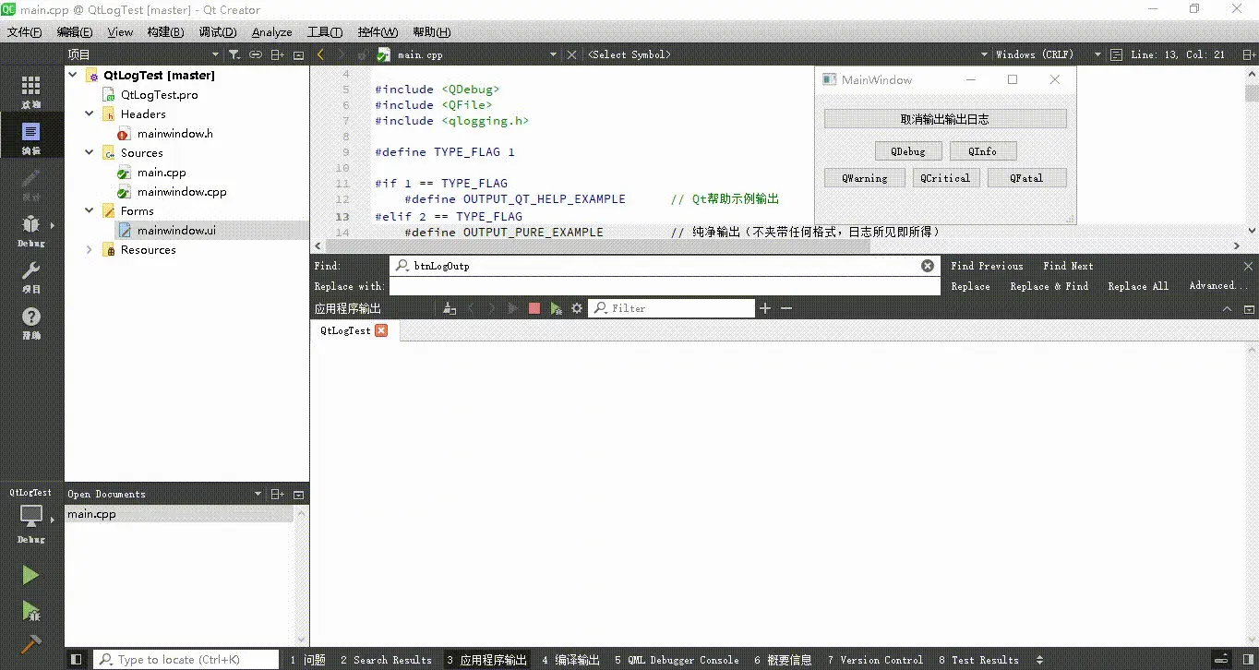Re-run application with debugger icon
This screenshot has width=1259, height=670.
point(556,308)
